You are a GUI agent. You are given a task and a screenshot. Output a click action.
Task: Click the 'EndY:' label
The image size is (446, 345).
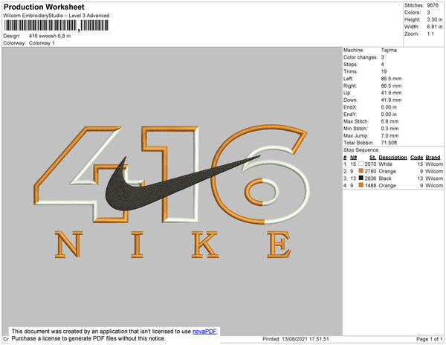click(x=350, y=115)
